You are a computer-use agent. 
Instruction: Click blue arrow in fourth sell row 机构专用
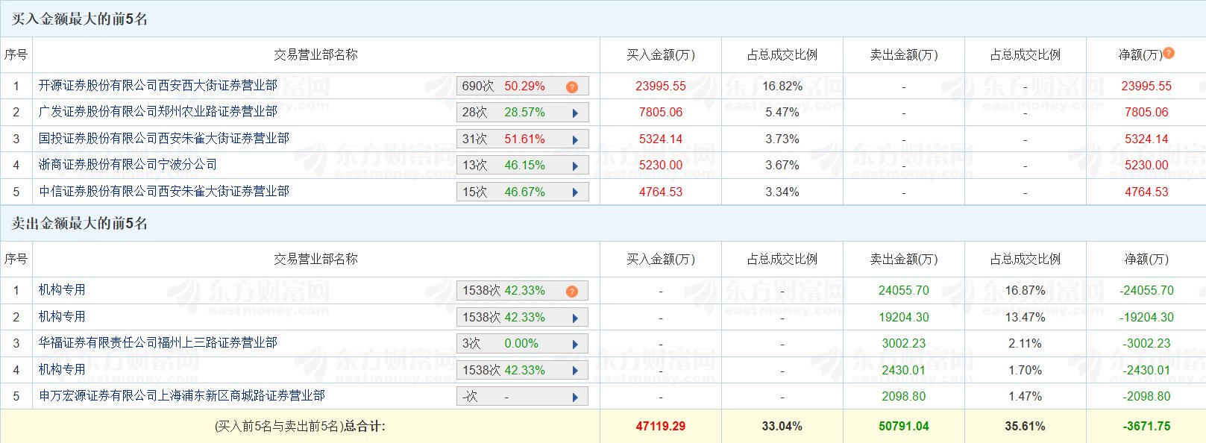(575, 371)
